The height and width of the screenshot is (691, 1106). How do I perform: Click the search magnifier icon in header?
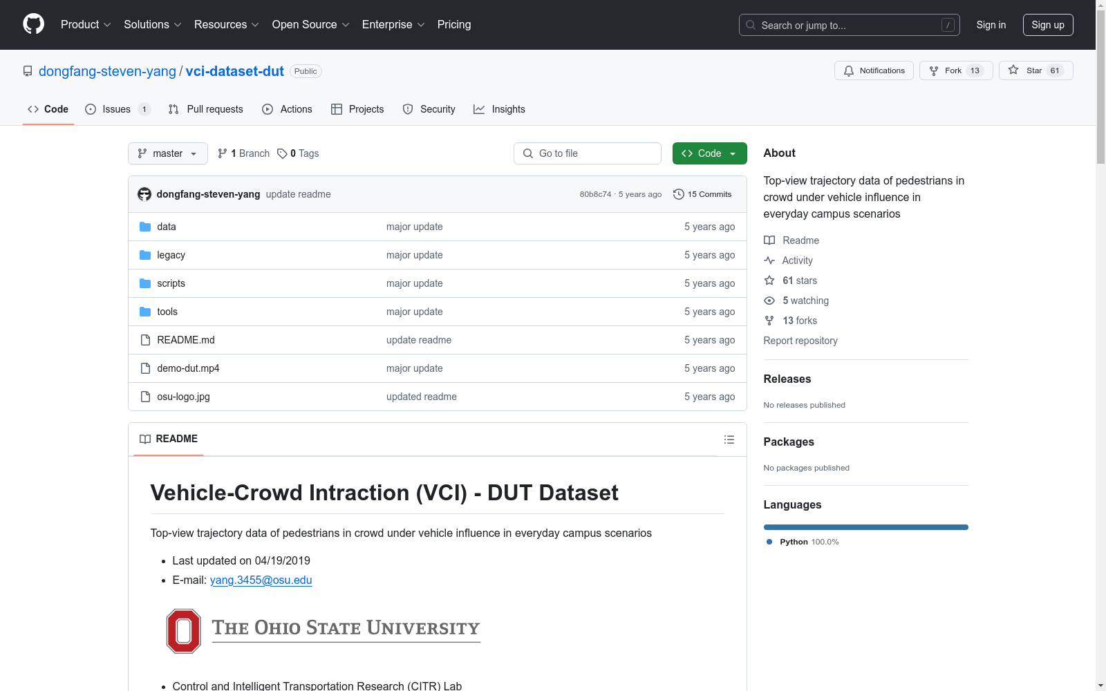click(751, 25)
